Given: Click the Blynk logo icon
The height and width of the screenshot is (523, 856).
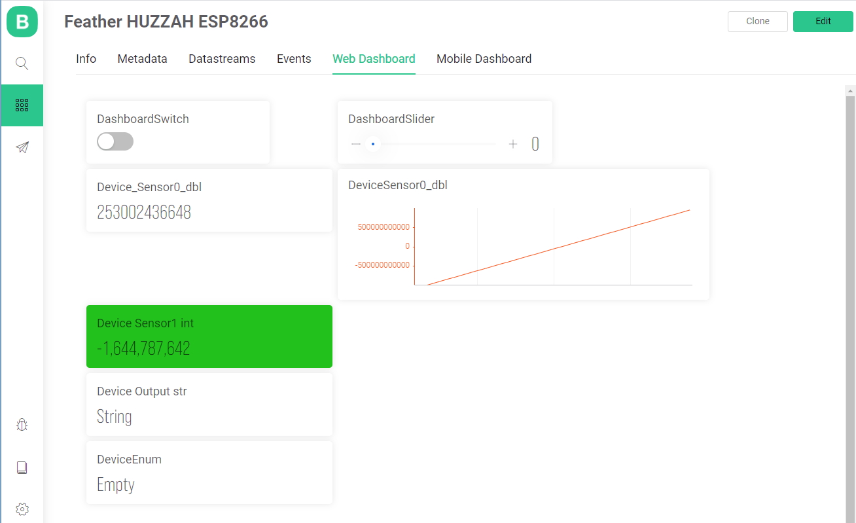Looking at the screenshot, I should coord(22,22).
